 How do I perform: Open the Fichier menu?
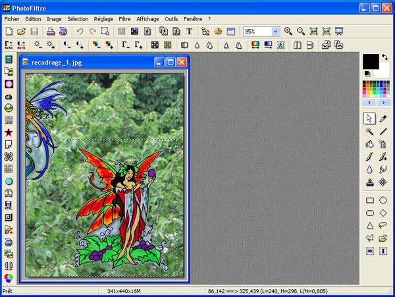tap(12, 19)
